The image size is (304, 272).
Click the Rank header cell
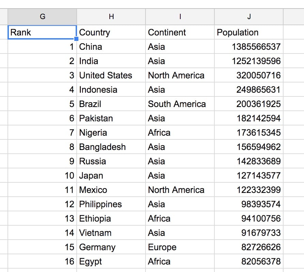42,32
